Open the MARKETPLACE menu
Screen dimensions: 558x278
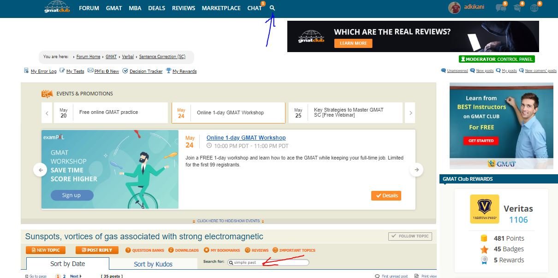coord(221,8)
